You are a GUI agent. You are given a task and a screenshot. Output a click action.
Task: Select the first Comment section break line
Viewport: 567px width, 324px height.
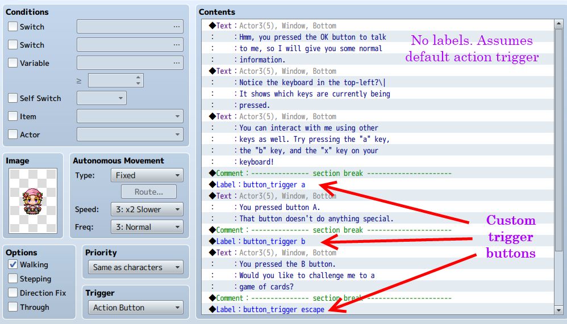pos(377,173)
